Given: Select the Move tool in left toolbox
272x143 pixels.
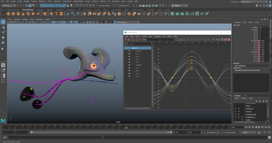Looking at the screenshot, I should 3,37.
